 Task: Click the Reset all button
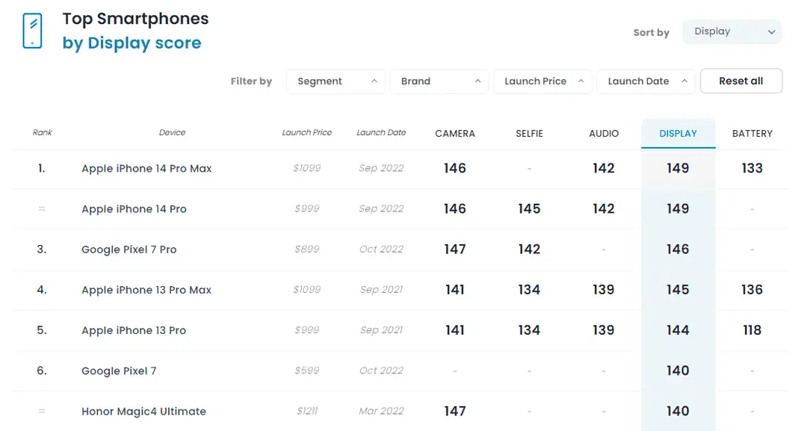[741, 81]
